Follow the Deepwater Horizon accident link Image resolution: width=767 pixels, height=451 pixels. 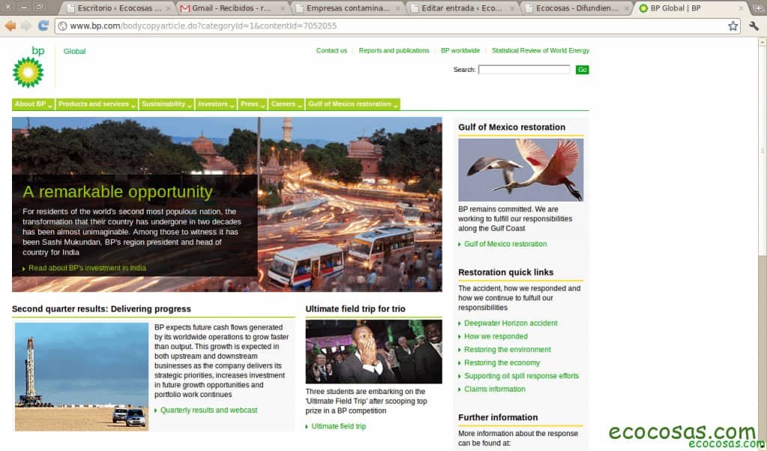[511, 323]
